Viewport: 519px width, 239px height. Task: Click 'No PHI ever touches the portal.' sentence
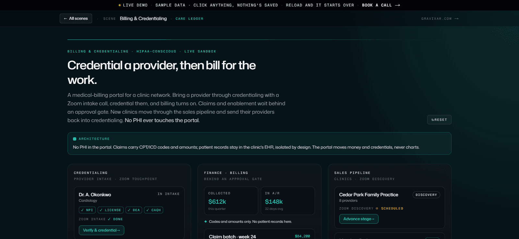162,120
